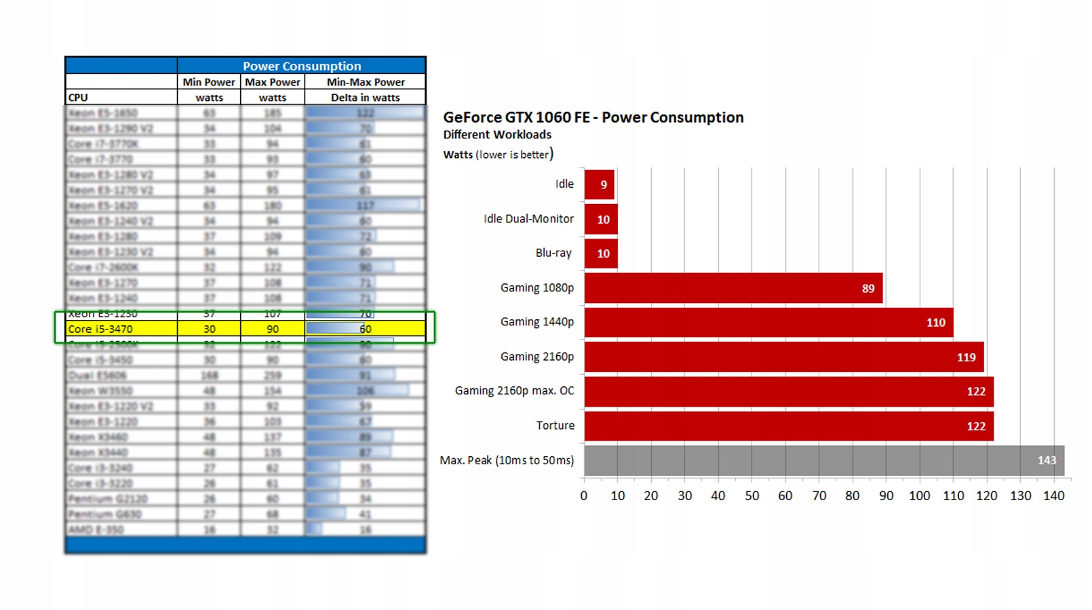
Task: Click the x-axis tick label 130
Action: coord(1021,495)
